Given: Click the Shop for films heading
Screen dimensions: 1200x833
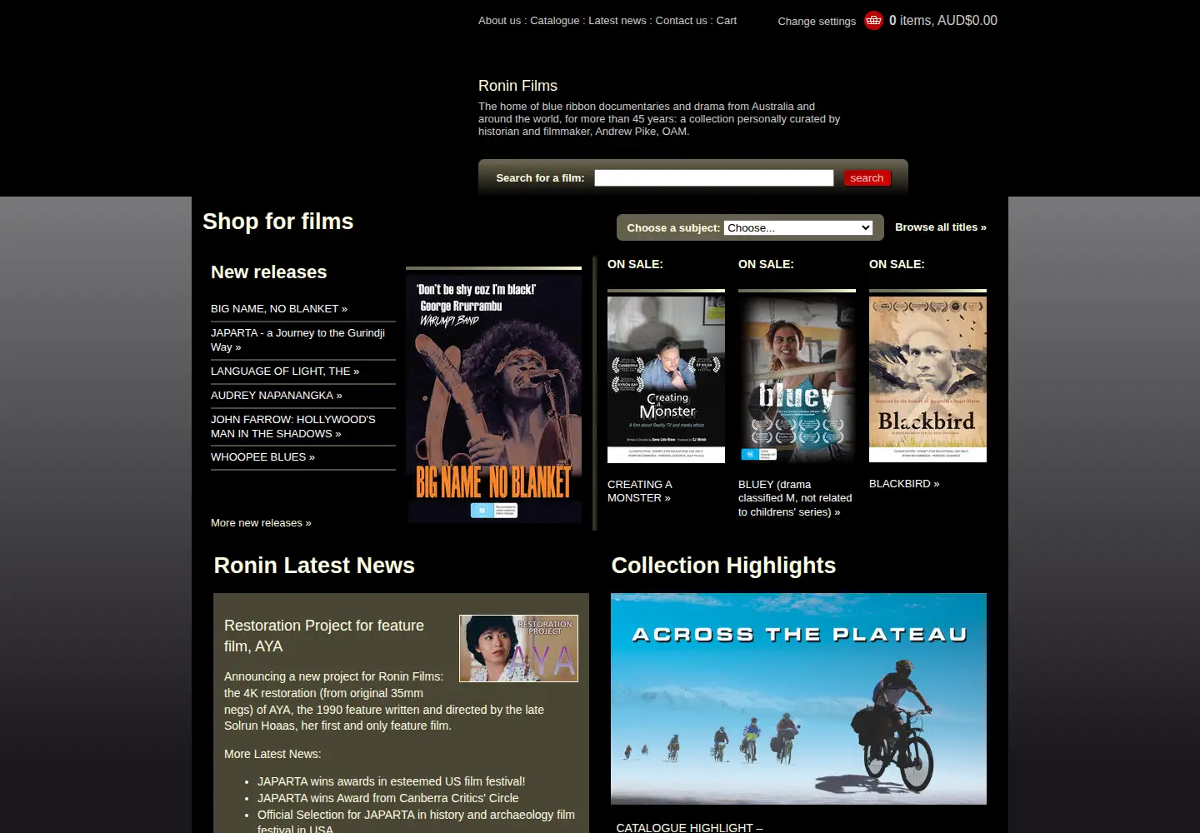Looking at the screenshot, I should point(277,222).
